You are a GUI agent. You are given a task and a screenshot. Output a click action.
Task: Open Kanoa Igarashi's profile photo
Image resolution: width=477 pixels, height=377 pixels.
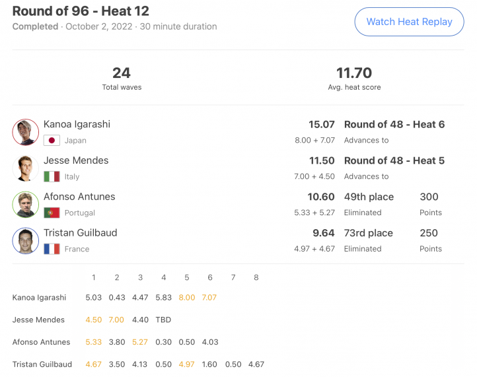(26, 132)
